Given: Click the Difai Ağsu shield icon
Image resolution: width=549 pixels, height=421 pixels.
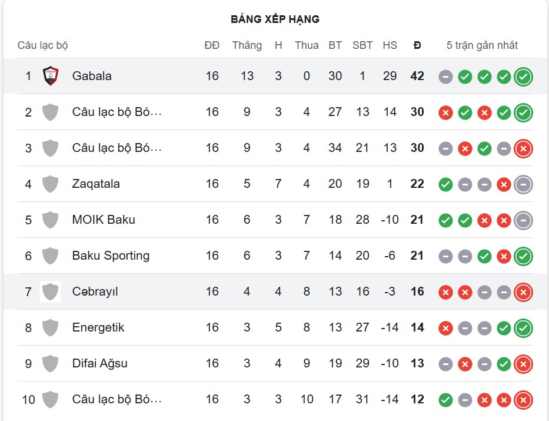Looking at the screenshot, I should tap(51, 363).
